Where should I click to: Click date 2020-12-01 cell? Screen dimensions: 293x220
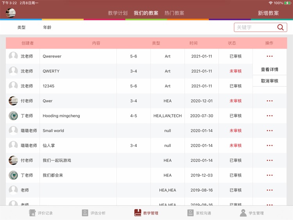[202, 101]
